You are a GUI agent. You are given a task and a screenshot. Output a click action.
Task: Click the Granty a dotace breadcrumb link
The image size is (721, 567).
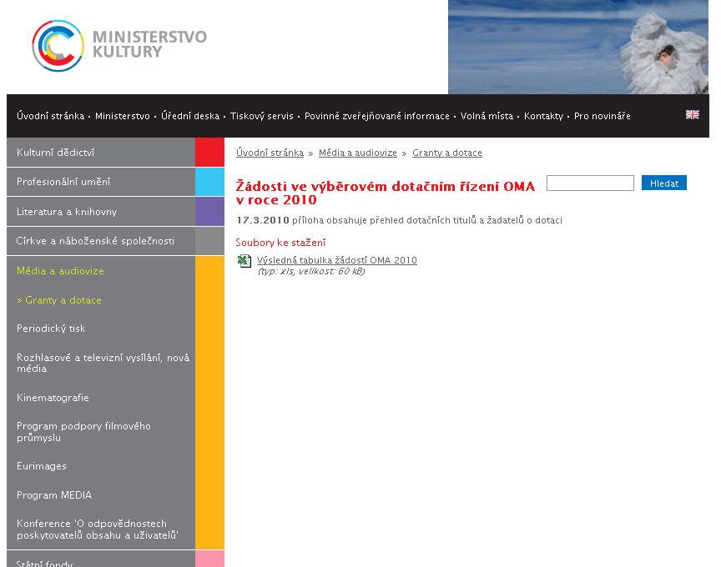coord(447,153)
